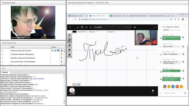Select the Общий chat tab
The image size is (189, 106).
[5, 72]
